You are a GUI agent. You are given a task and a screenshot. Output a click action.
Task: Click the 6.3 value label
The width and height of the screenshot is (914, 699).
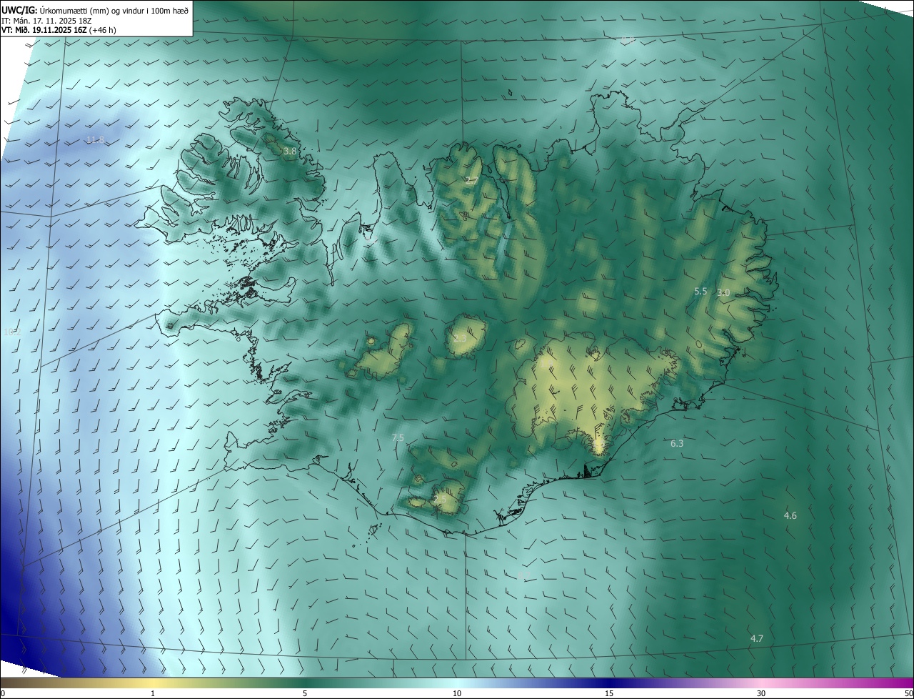click(677, 443)
